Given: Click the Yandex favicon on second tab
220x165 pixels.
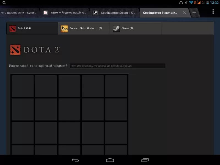Looking at the screenshot, I should [45, 13].
